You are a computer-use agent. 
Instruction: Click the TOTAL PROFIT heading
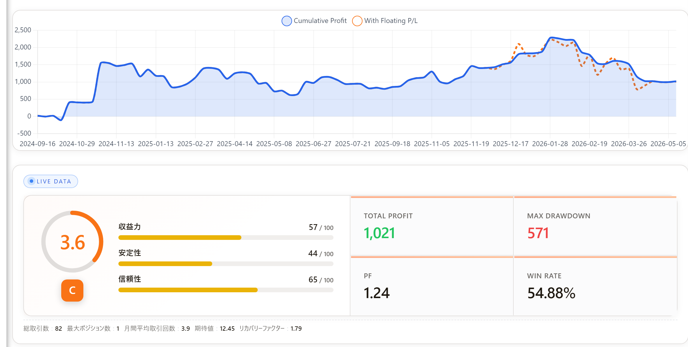[x=388, y=216]
